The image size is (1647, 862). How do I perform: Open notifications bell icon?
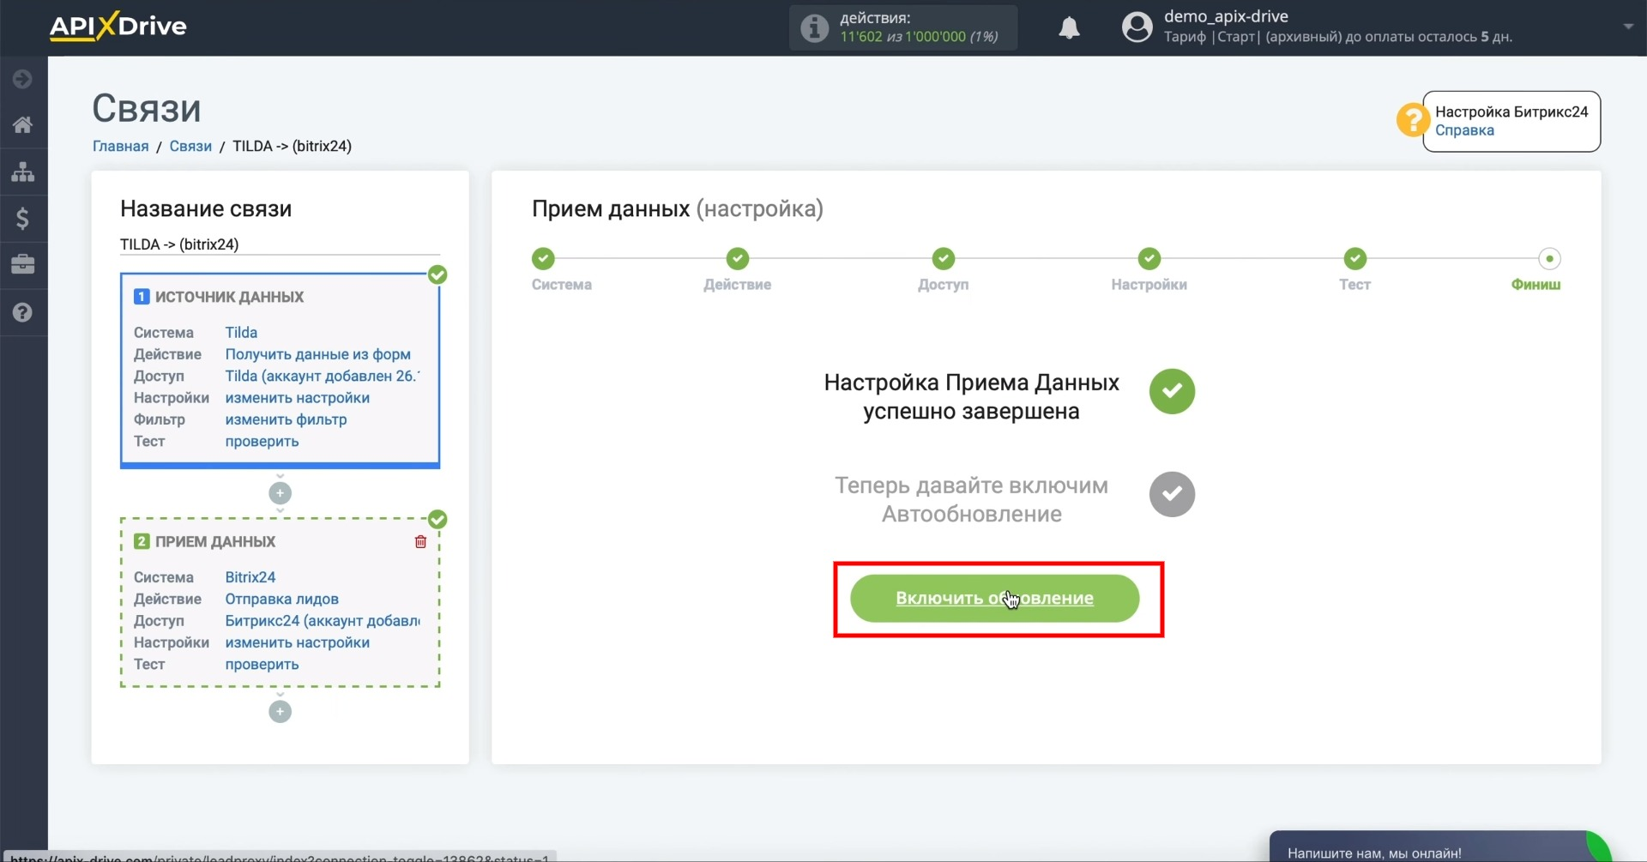[x=1069, y=28]
